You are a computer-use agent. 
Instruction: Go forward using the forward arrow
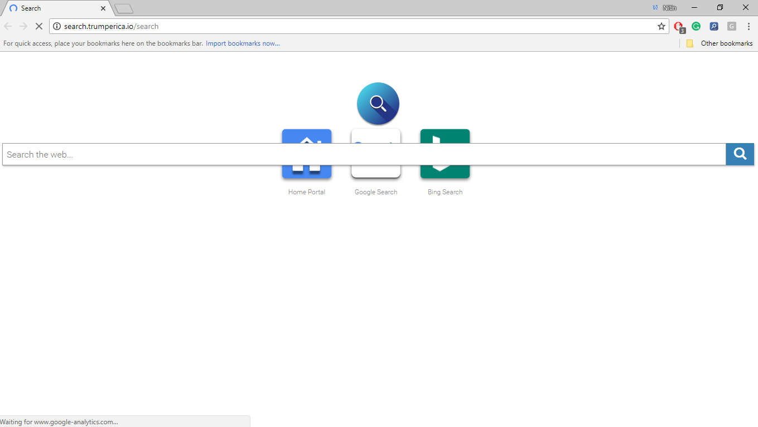[x=23, y=26]
